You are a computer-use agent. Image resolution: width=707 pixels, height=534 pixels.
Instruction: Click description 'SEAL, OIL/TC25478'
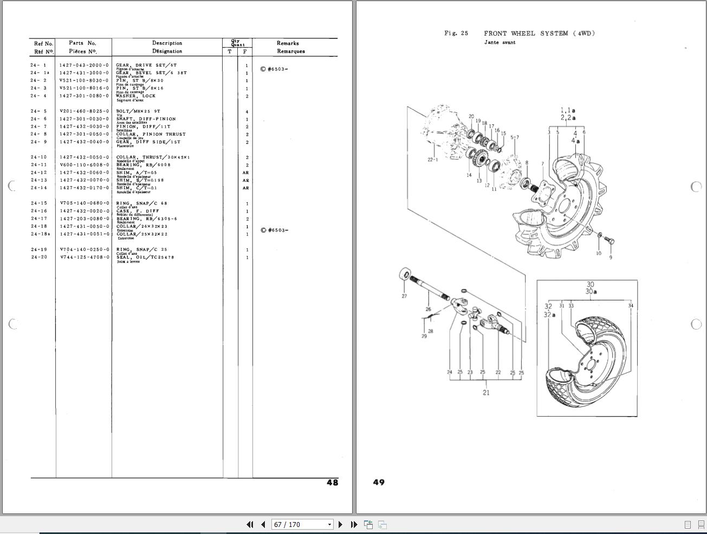[145, 257]
